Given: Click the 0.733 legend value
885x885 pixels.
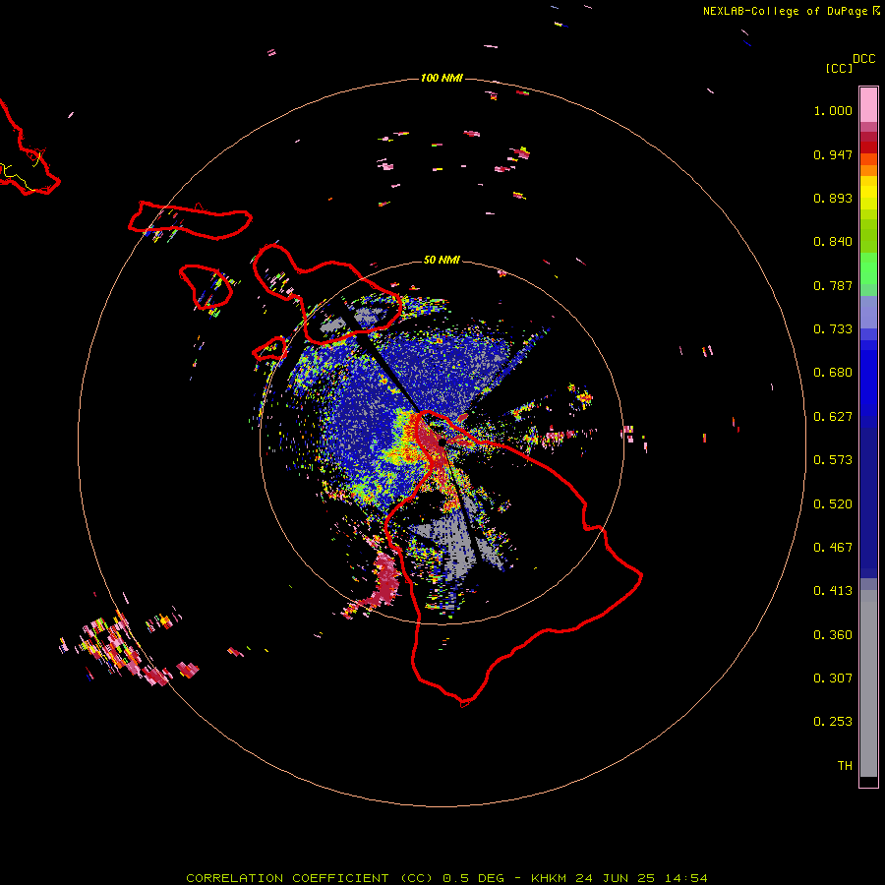Looking at the screenshot, I should pyautogui.click(x=833, y=329).
